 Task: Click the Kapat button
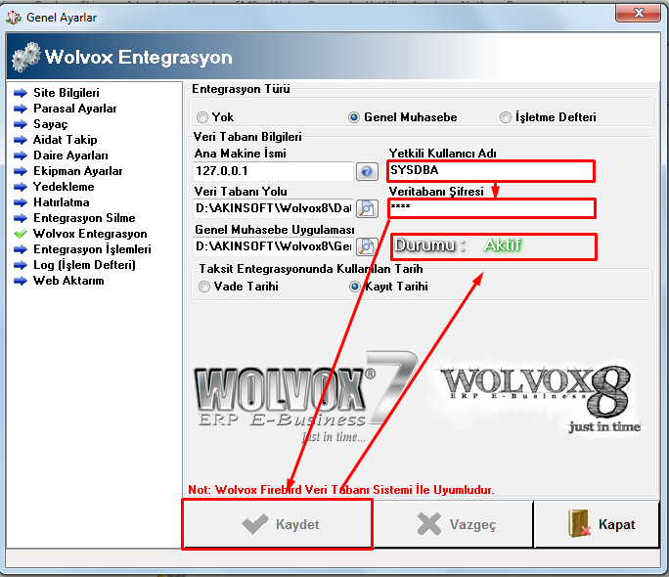tap(597, 524)
